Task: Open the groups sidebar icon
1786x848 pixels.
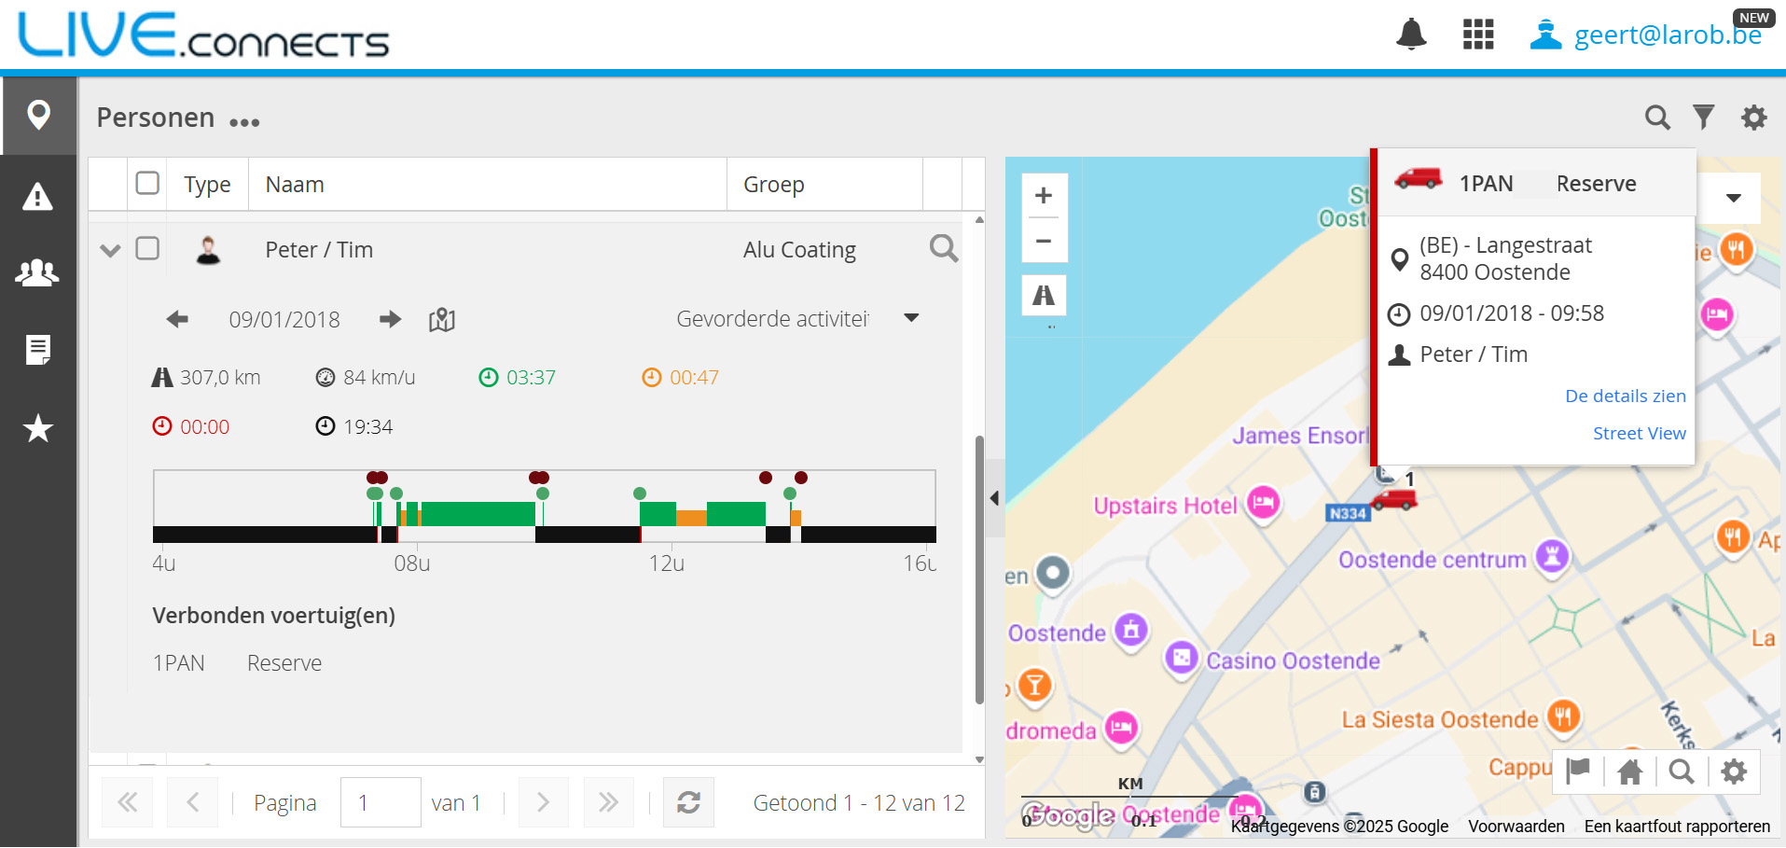Action: [x=38, y=272]
